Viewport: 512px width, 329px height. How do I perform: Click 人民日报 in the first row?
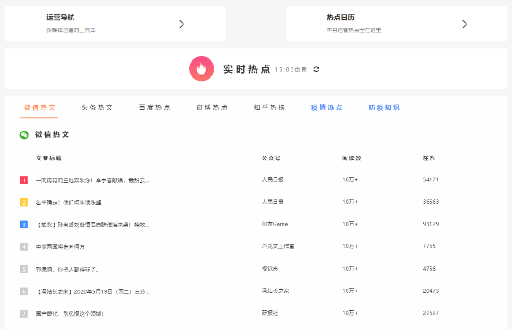pyautogui.click(x=273, y=179)
